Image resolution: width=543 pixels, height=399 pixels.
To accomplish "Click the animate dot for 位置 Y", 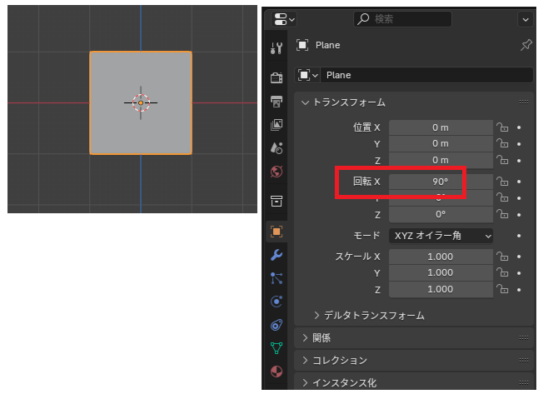I will pos(519,144).
